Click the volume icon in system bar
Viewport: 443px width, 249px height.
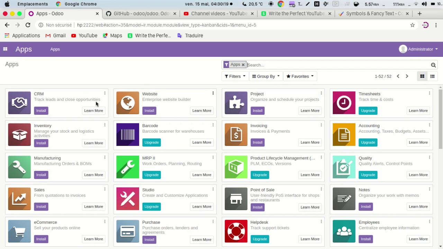tap(425, 4)
